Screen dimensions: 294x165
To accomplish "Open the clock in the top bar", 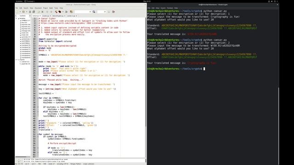I will pyautogui.click(x=147, y=1).
